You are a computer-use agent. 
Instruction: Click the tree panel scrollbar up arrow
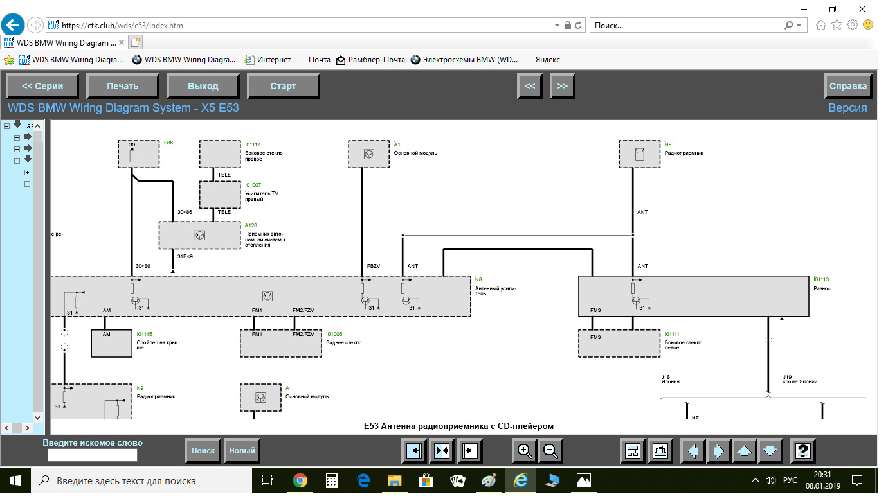tap(39, 125)
